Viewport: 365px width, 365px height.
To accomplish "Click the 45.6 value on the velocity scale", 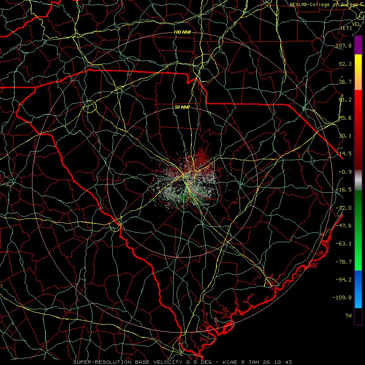I will (345, 118).
